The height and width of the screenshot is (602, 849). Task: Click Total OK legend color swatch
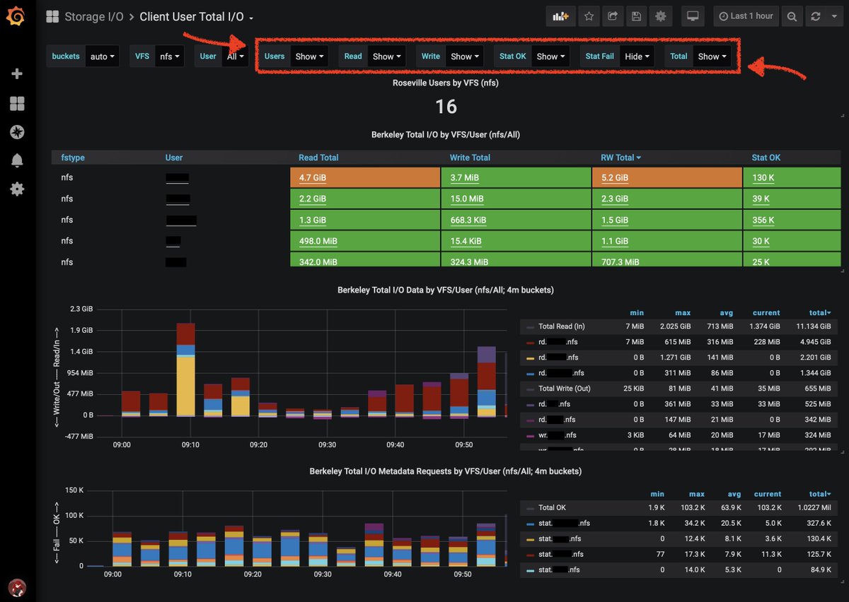tap(531, 507)
